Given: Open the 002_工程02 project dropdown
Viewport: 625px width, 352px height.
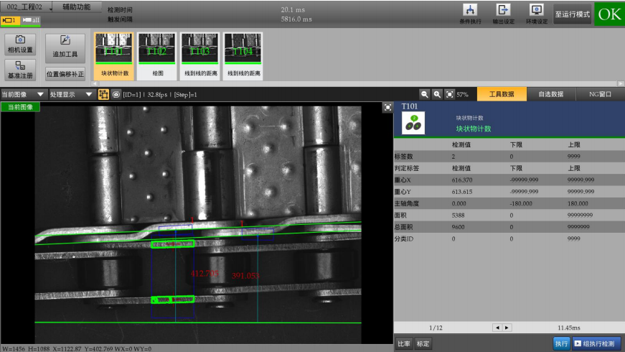Looking at the screenshot, I should 26,6.
